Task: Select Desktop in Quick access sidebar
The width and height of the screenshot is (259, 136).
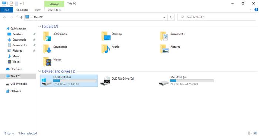Action: [17, 34]
